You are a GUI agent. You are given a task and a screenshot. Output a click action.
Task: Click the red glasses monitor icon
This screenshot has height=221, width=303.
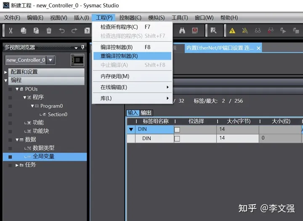click(x=270, y=31)
